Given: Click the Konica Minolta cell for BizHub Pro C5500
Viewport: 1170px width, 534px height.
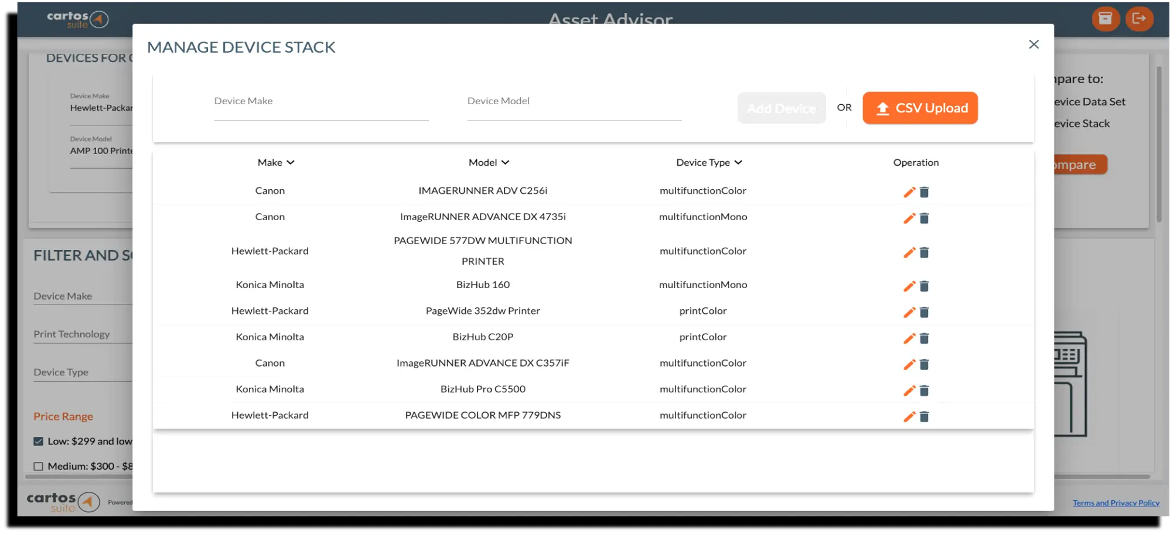Looking at the screenshot, I should [270, 389].
